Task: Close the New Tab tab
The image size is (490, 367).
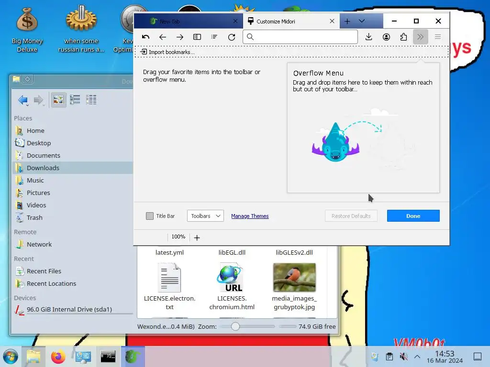Action: tap(235, 21)
